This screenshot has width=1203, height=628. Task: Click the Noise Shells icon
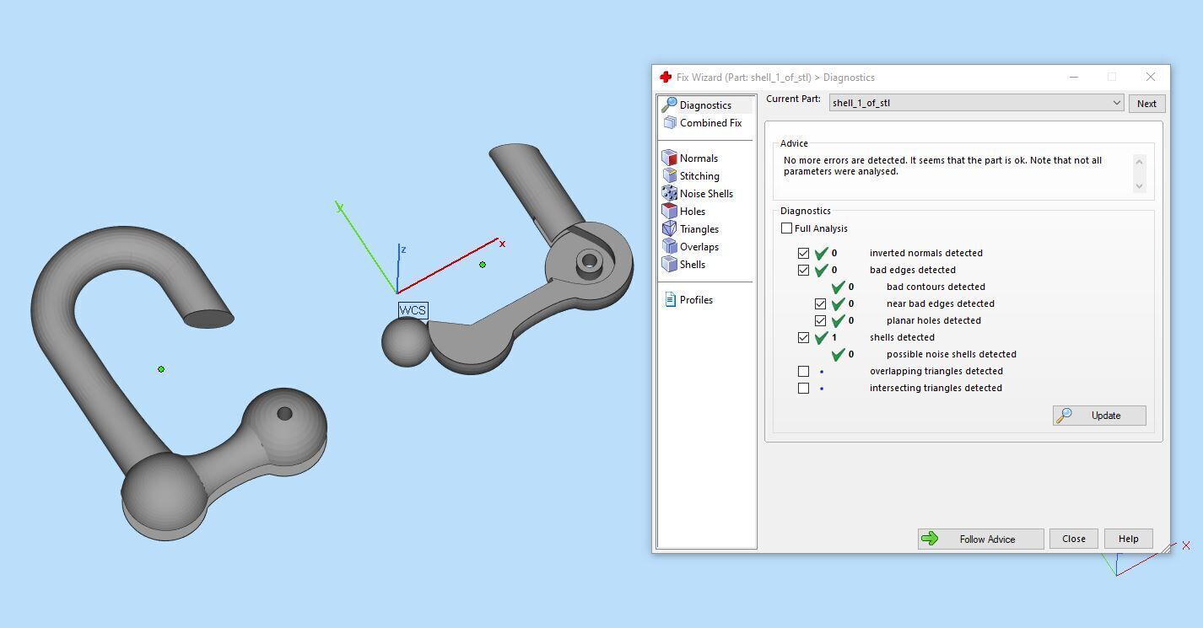pyautogui.click(x=670, y=193)
